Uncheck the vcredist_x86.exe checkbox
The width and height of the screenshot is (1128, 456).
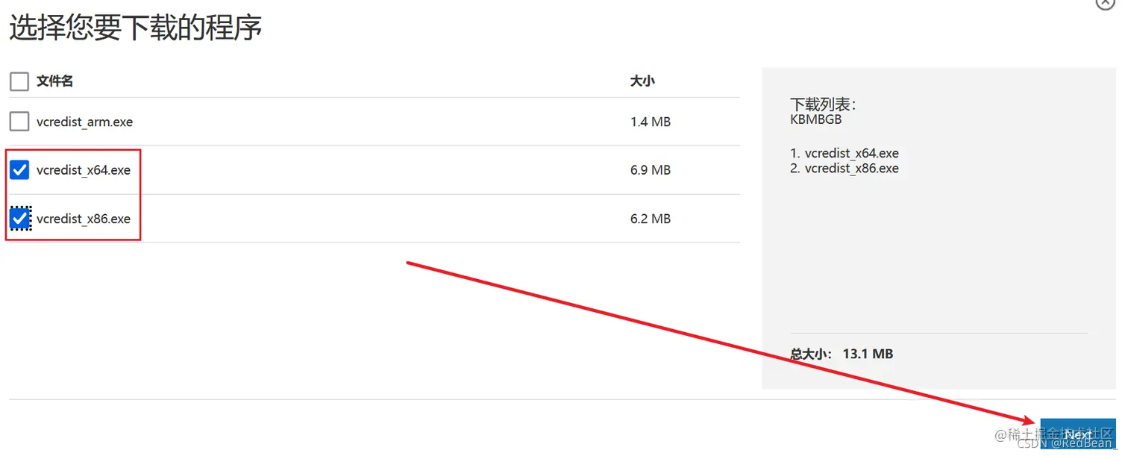pyautogui.click(x=20, y=219)
